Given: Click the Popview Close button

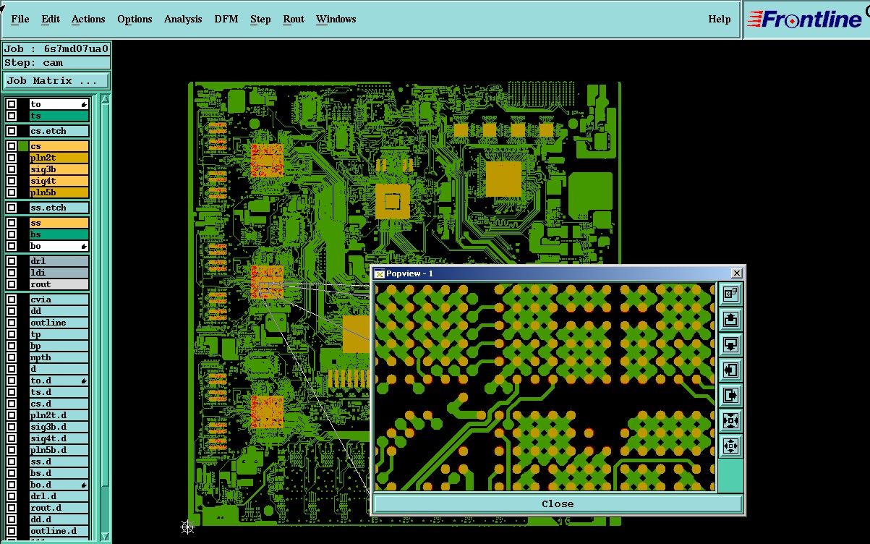Looking at the screenshot, I should [x=558, y=503].
